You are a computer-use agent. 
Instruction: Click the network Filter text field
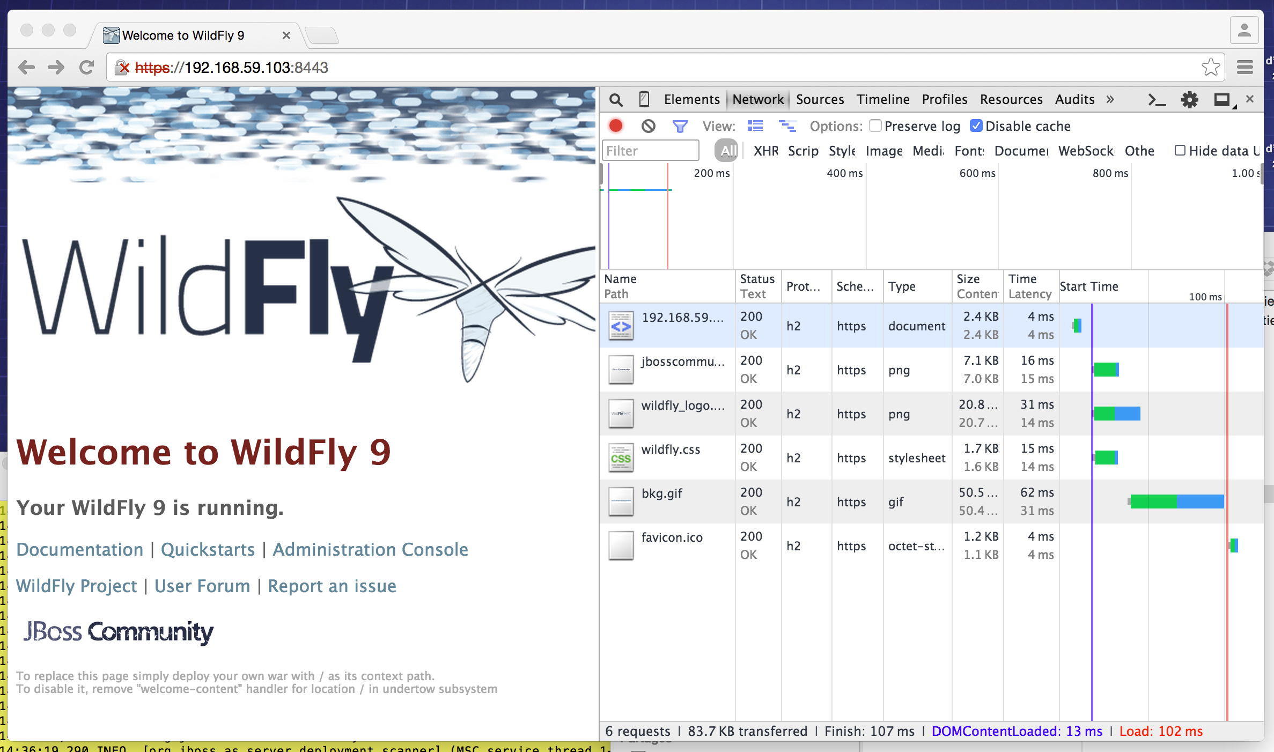(650, 151)
